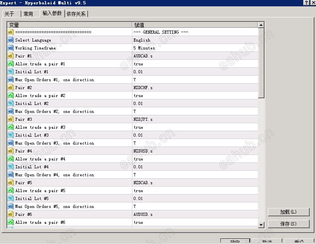Select the true value for pair #4
The height and width of the screenshot is (244, 316).
[x=195, y=159]
